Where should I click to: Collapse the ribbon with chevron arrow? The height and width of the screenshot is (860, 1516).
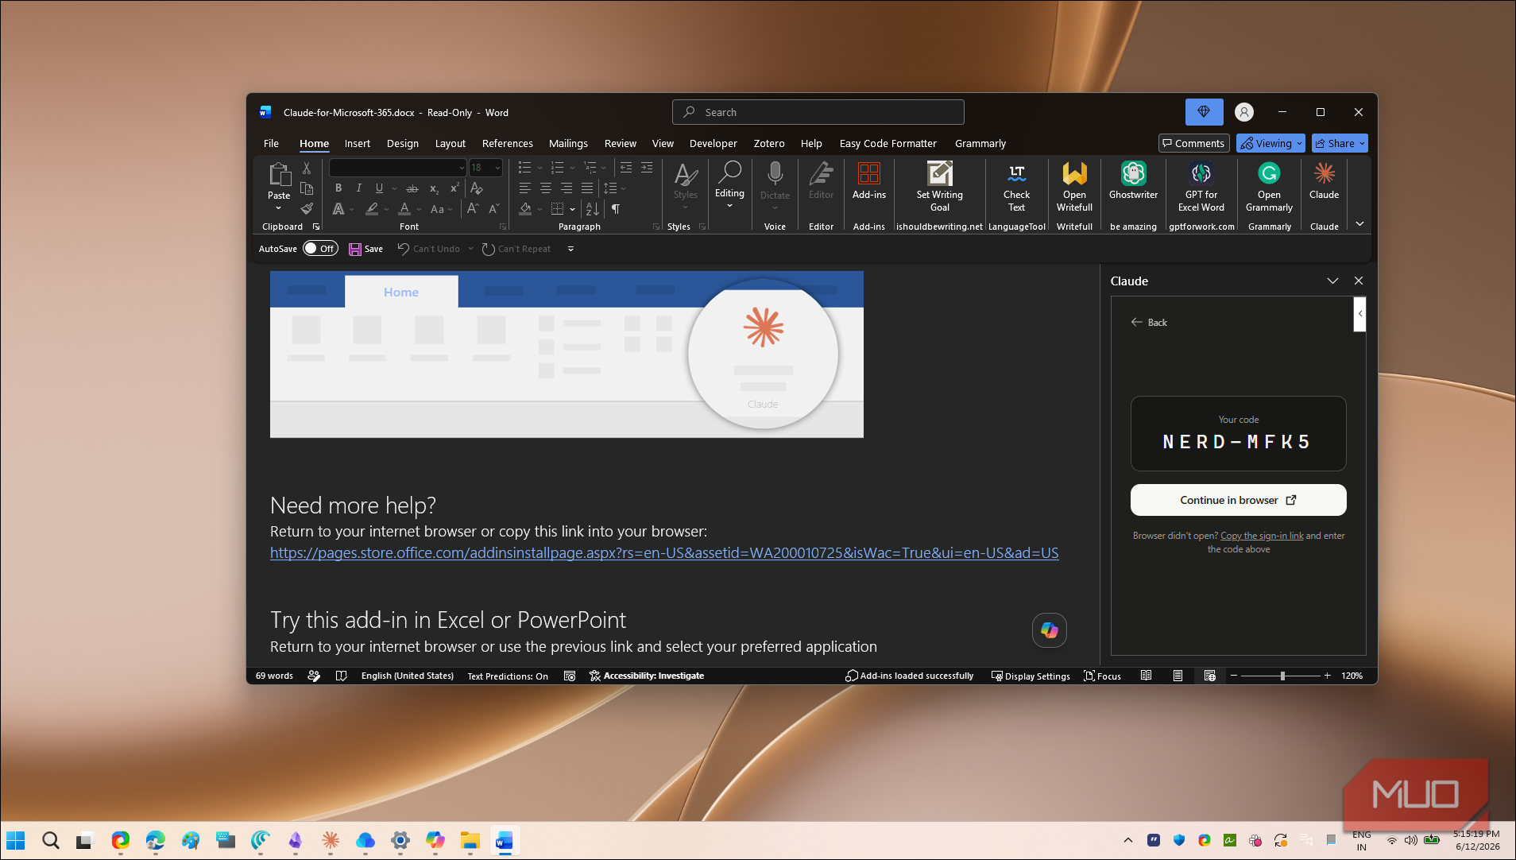(1359, 224)
